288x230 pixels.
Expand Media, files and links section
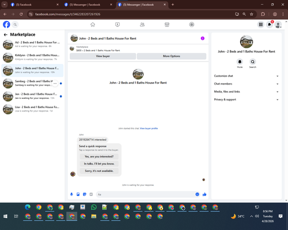click(x=247, y=92)
